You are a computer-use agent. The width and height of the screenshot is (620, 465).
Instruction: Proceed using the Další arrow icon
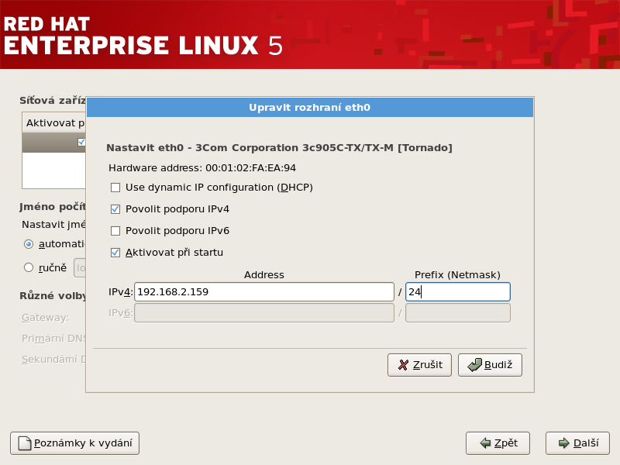(563, 443)
